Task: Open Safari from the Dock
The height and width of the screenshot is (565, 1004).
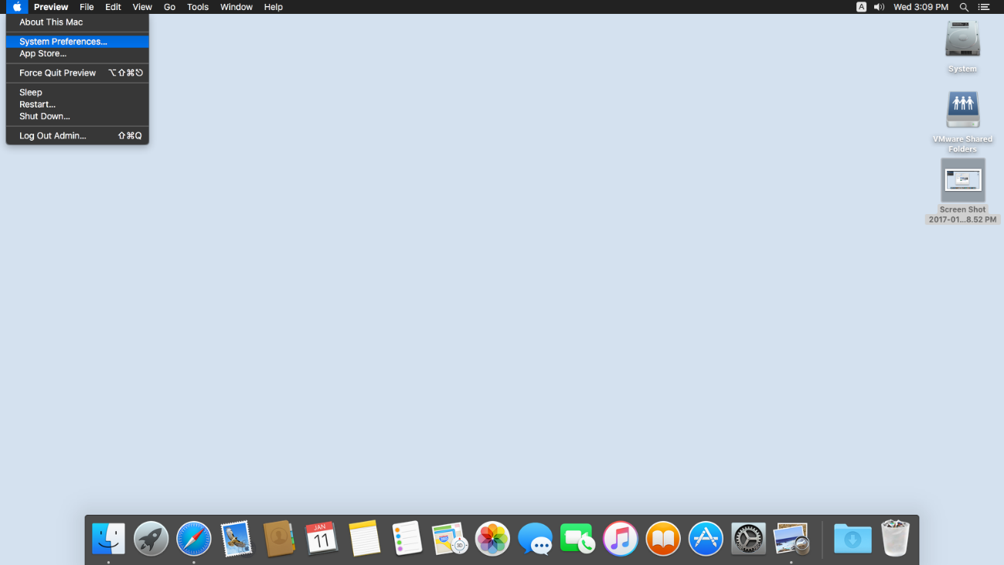Action: click(193, 539)
